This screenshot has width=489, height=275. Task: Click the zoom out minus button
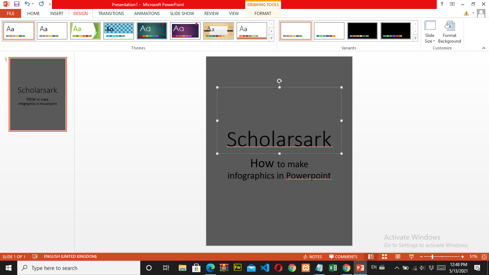coord(421,257)
